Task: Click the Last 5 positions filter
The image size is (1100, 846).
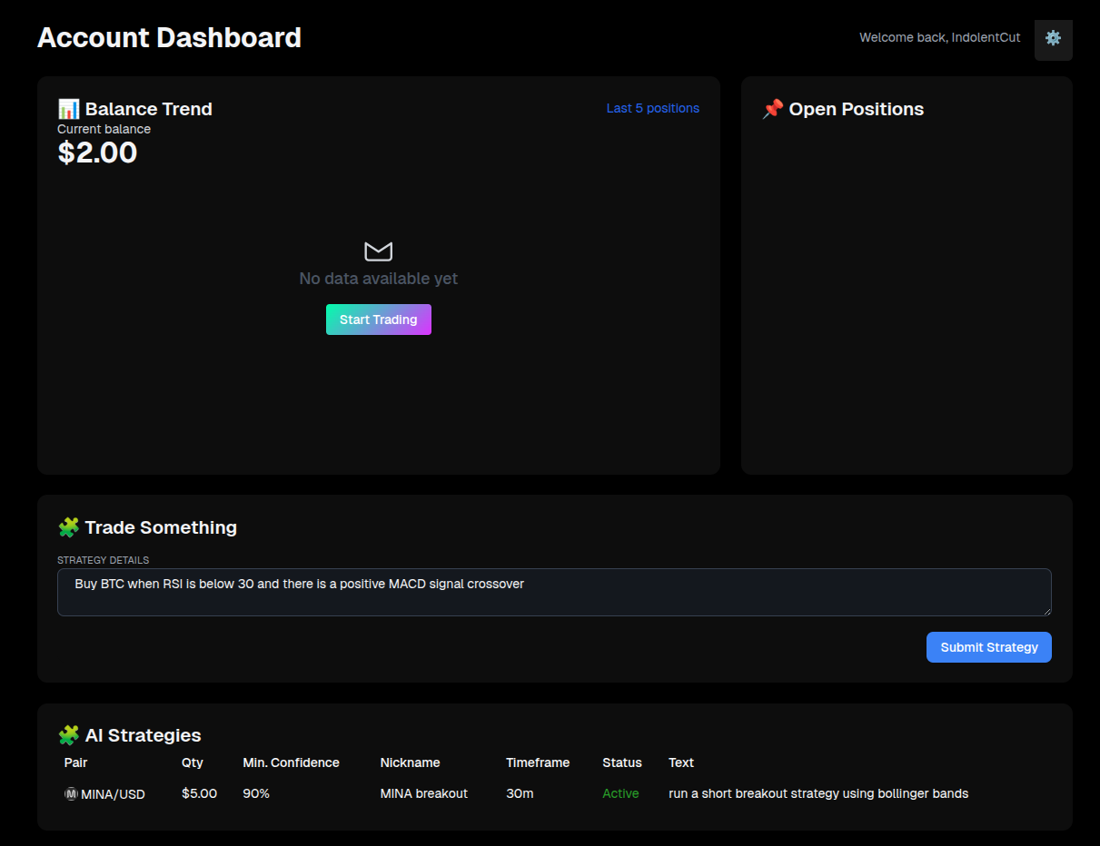Action: (x=652, y=108)
